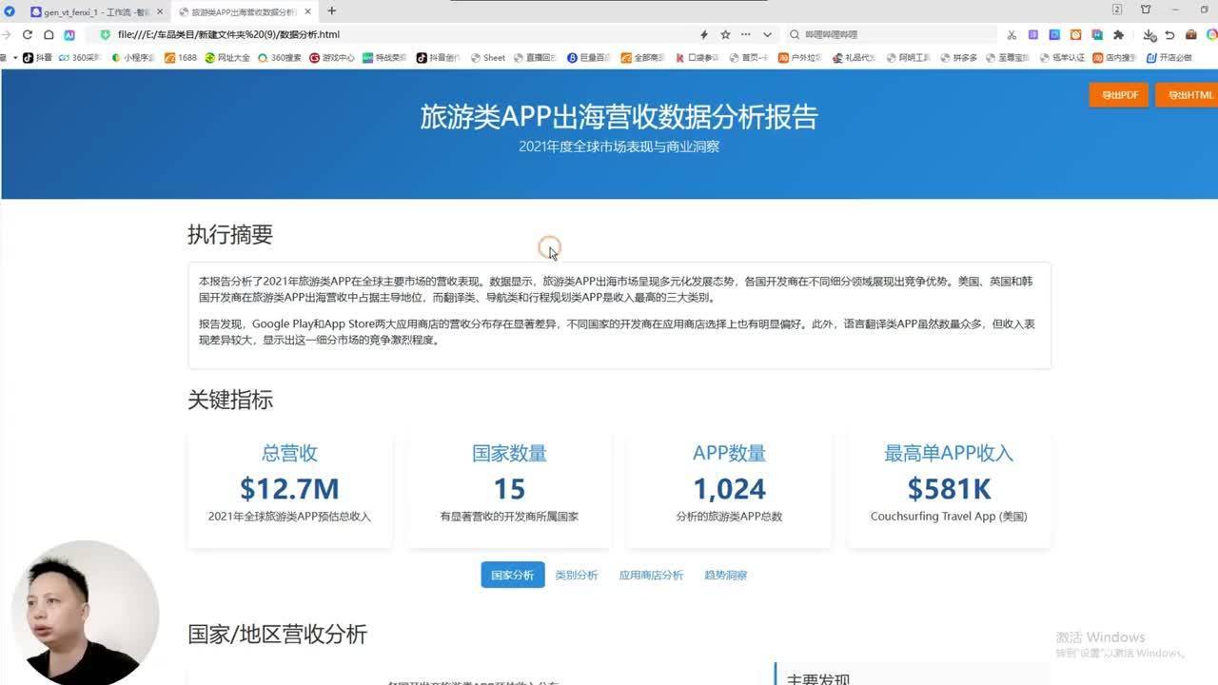This screenshot has height=685, width=1218.
Task: Open the 趋势洞察 section link
Action: [x=725, y=575]
